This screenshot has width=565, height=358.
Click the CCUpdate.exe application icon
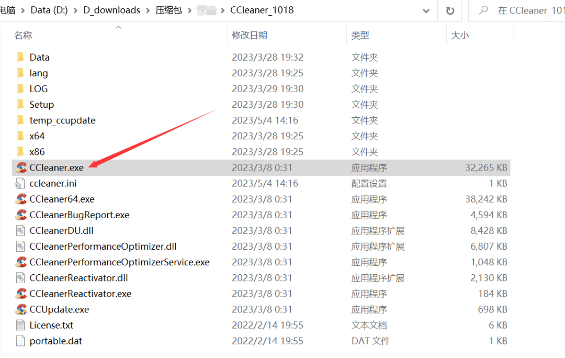coord(20,309)
